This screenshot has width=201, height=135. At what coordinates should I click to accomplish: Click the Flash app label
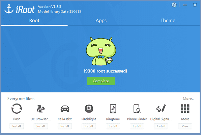pos(17,119)
